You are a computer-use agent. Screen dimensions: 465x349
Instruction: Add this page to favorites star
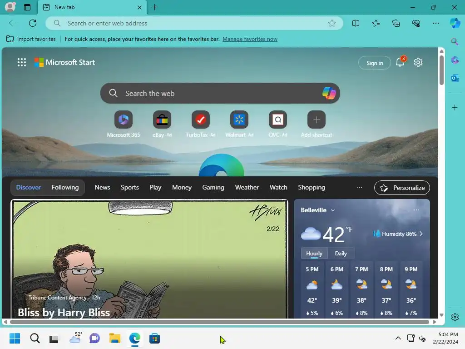coord(332,23)
